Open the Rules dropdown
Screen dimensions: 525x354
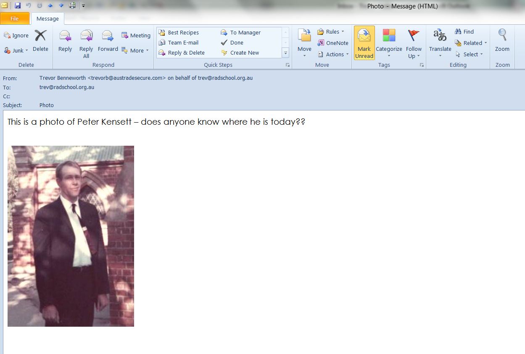(x=331, y=32)
